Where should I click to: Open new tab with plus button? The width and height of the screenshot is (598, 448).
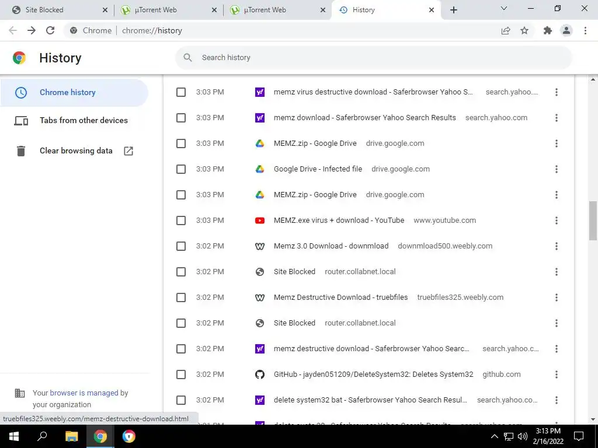click(453, 10)
